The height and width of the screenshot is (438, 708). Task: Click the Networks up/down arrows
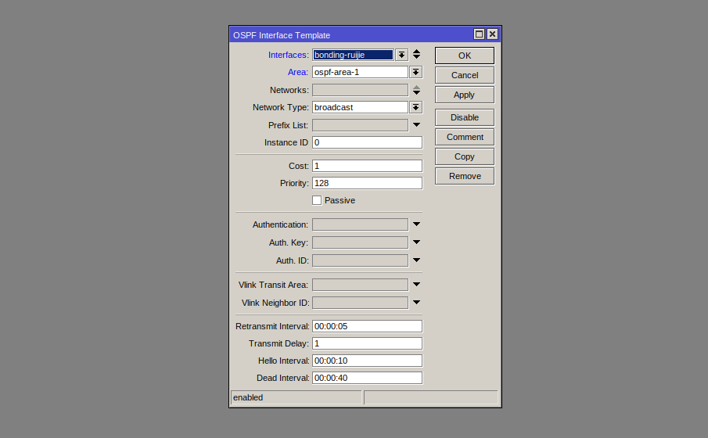416,90
